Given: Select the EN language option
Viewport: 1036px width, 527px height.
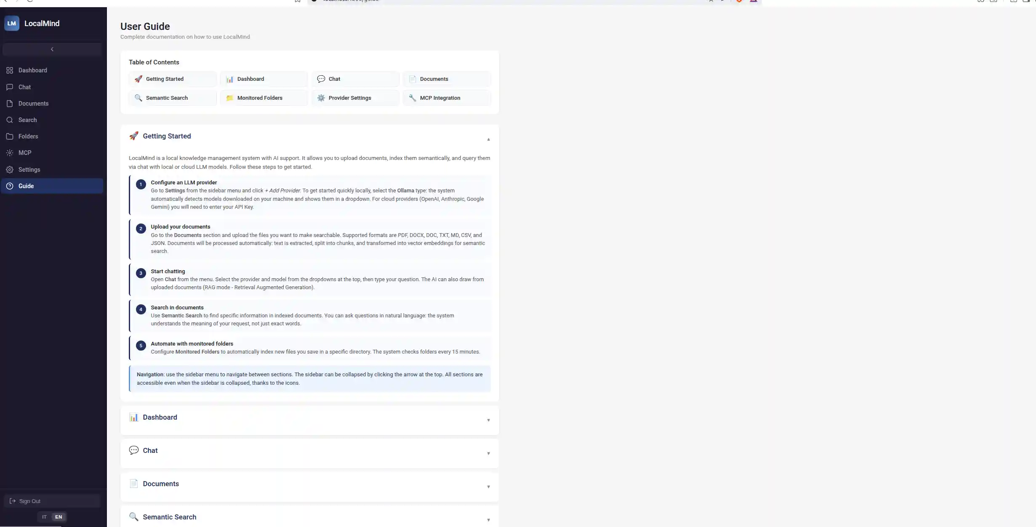Looking at the screenshot, I should 59,517.
